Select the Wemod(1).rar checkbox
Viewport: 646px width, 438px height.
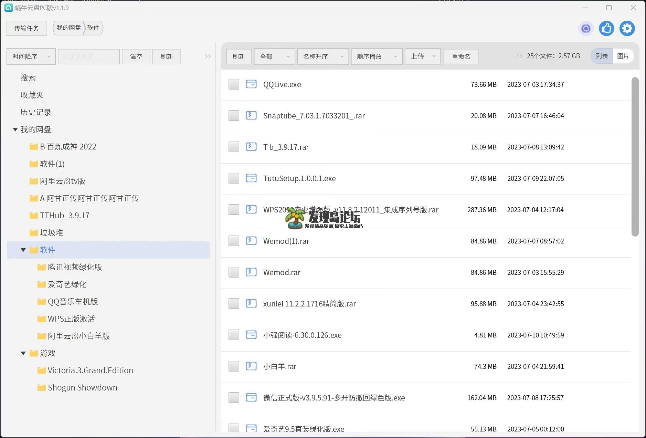pos(234,241)
